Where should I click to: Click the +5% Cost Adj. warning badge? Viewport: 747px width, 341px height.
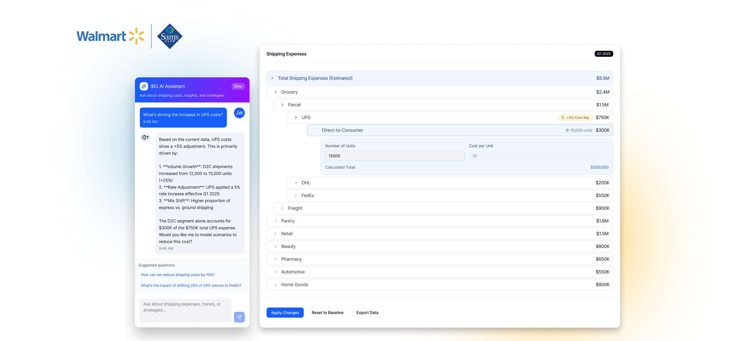(575, 118)
